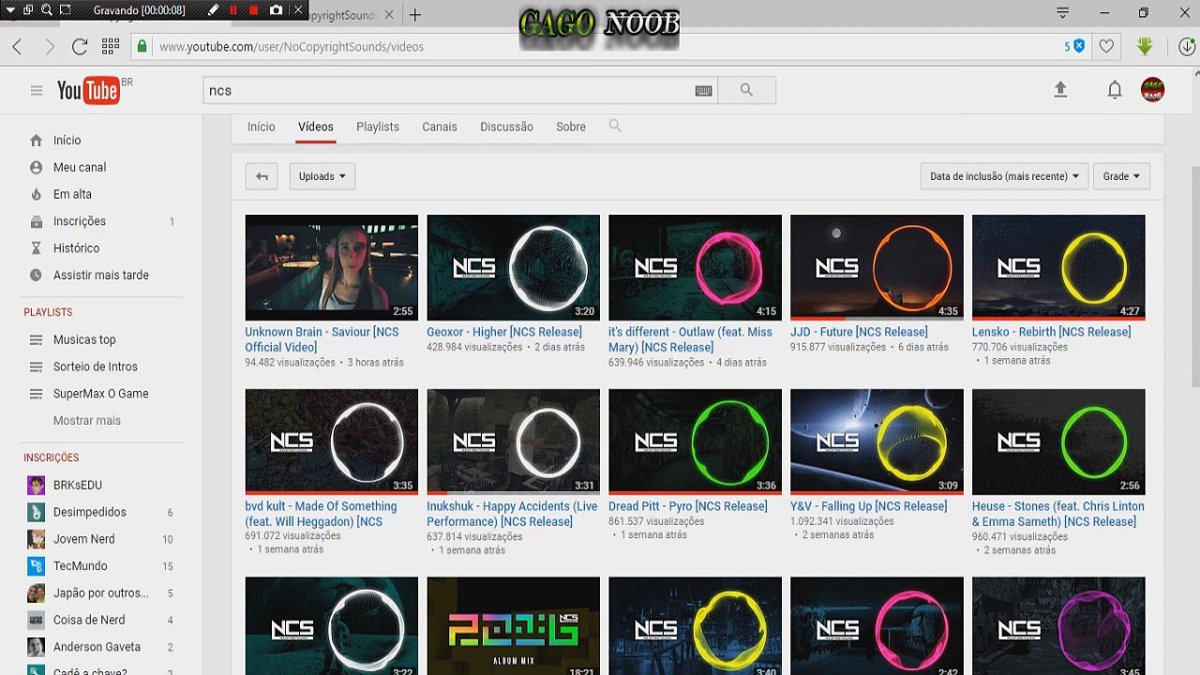Click the green padlock security icon
This screenshot has width=1200, height=675.
[142, 46]
